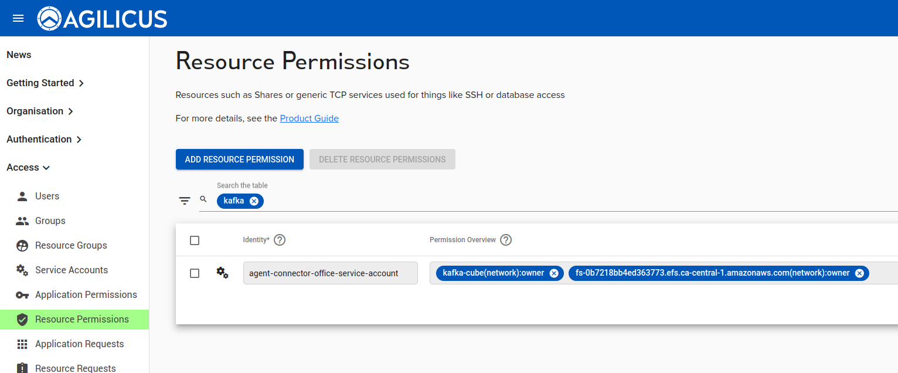
Task: Go to Service Accounts page
Action: 72,270
